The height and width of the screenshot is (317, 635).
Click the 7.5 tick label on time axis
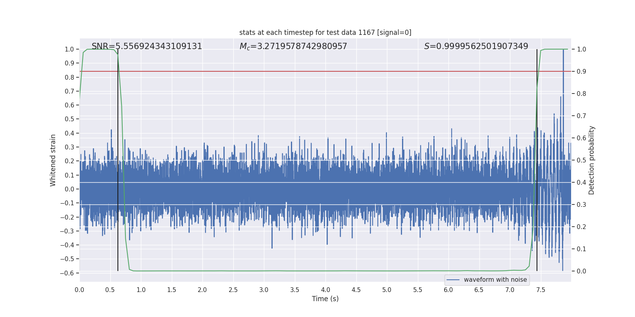(541, 290)
